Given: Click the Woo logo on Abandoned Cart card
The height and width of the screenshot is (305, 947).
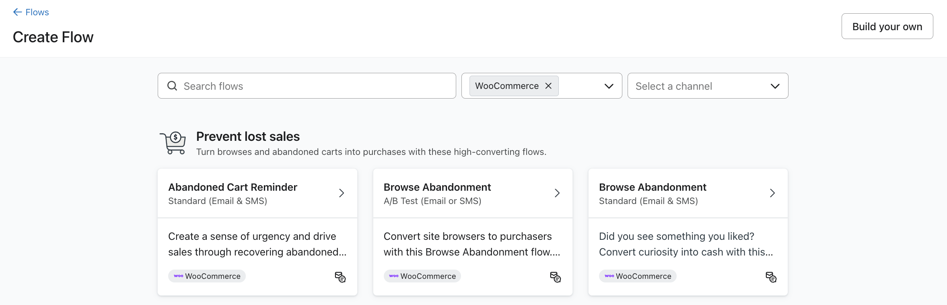Looking at the screenshot, I should [x=178, y=276].
